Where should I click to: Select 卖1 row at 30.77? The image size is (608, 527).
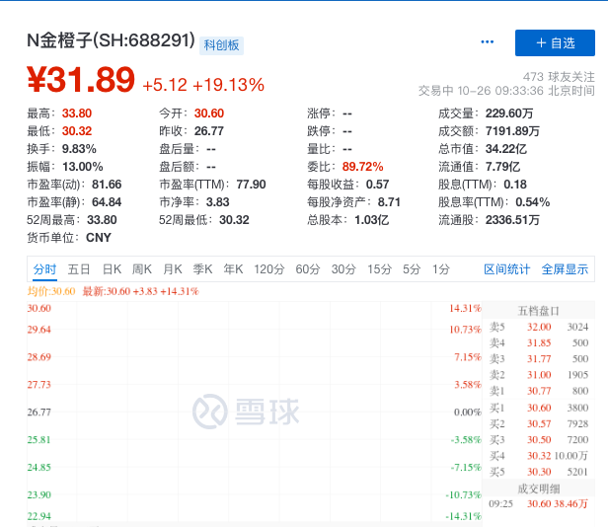(539, 391)
